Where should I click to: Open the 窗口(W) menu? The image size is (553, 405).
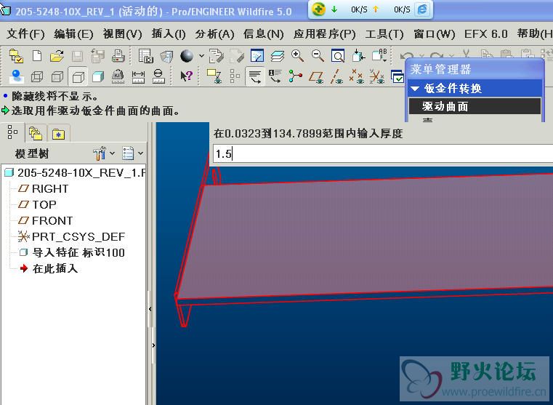434,34
